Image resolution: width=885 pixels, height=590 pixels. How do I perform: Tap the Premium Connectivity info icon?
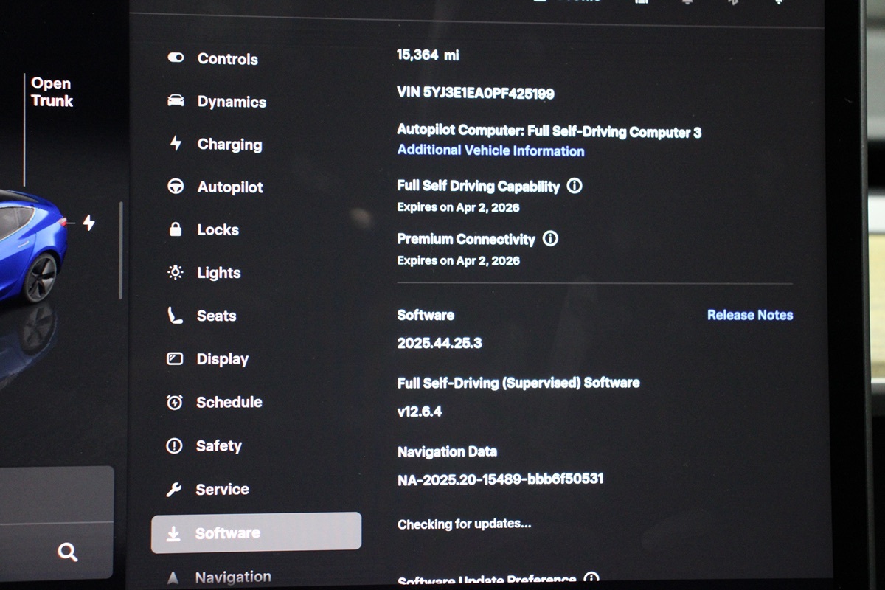(550, 239)
